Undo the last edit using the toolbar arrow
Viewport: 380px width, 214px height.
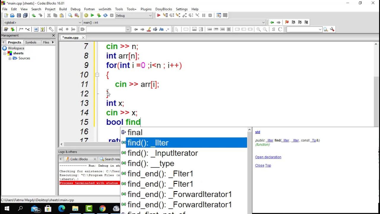(34, 15)
